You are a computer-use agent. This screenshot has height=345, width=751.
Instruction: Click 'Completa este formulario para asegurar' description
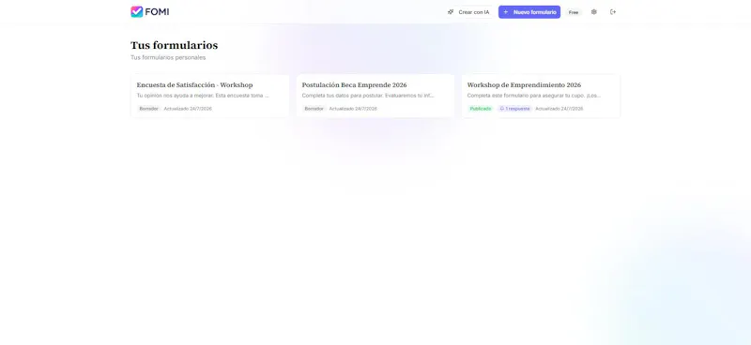click(533, 96)
